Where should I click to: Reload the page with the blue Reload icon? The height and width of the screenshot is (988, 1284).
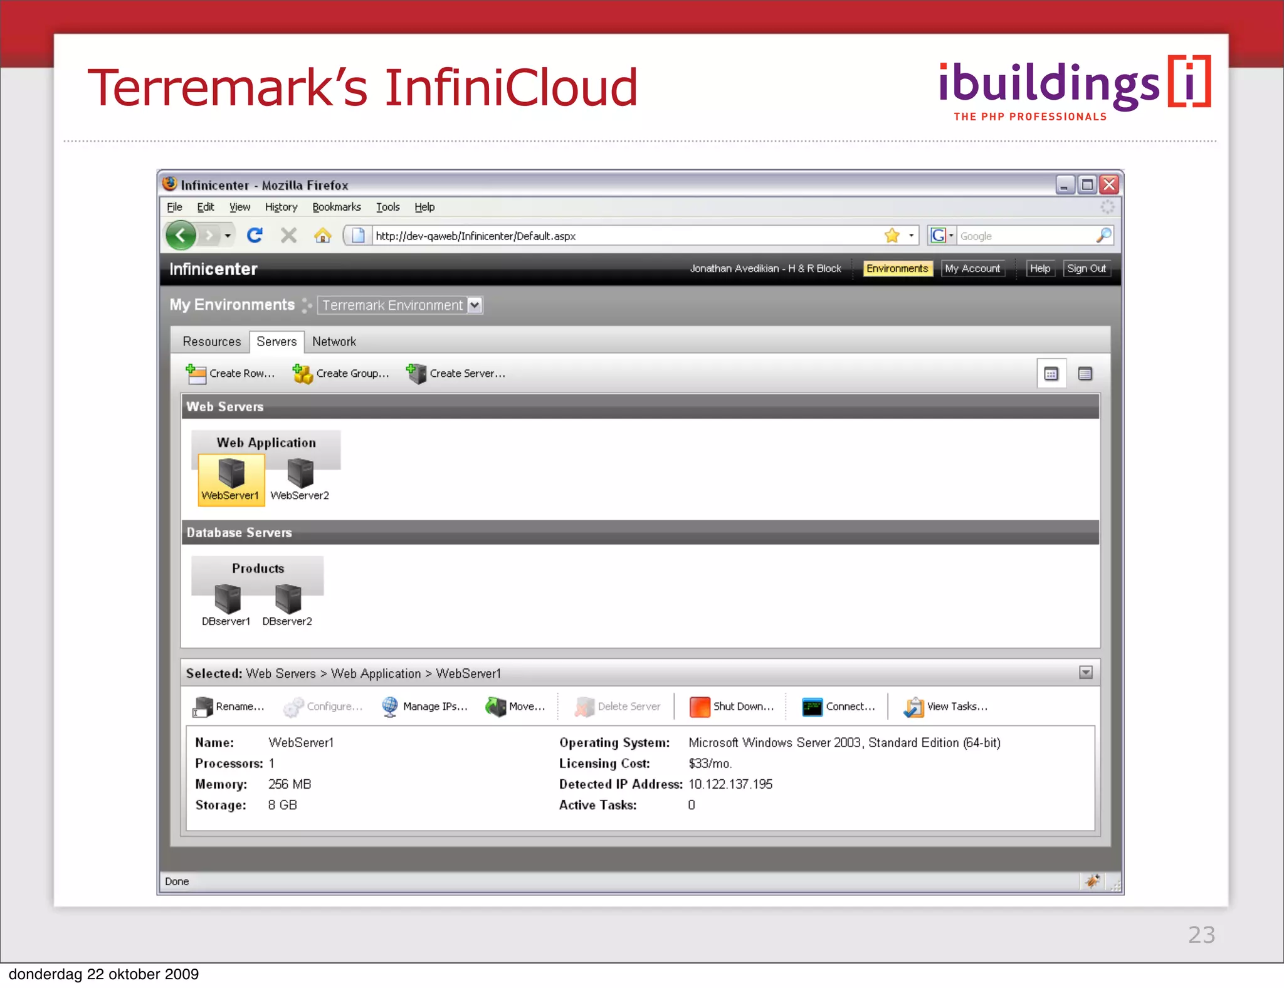255,235
